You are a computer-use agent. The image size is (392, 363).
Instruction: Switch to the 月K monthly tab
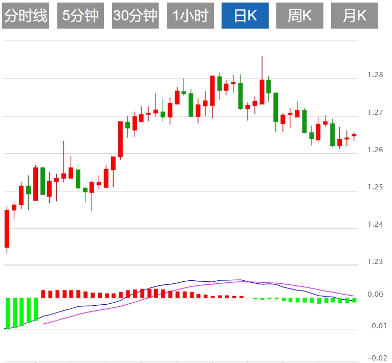click(x=355, y=16)
